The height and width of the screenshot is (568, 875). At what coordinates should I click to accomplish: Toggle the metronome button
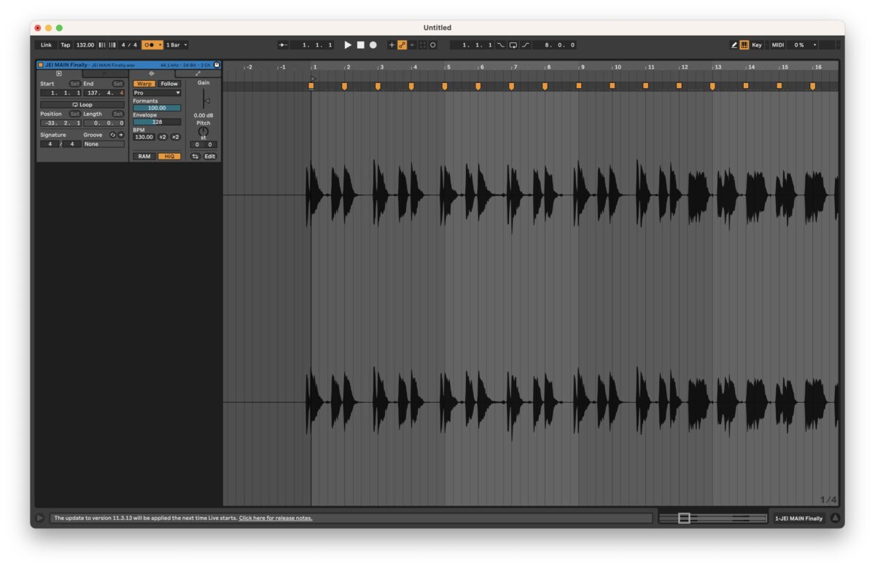click(149, 45)
